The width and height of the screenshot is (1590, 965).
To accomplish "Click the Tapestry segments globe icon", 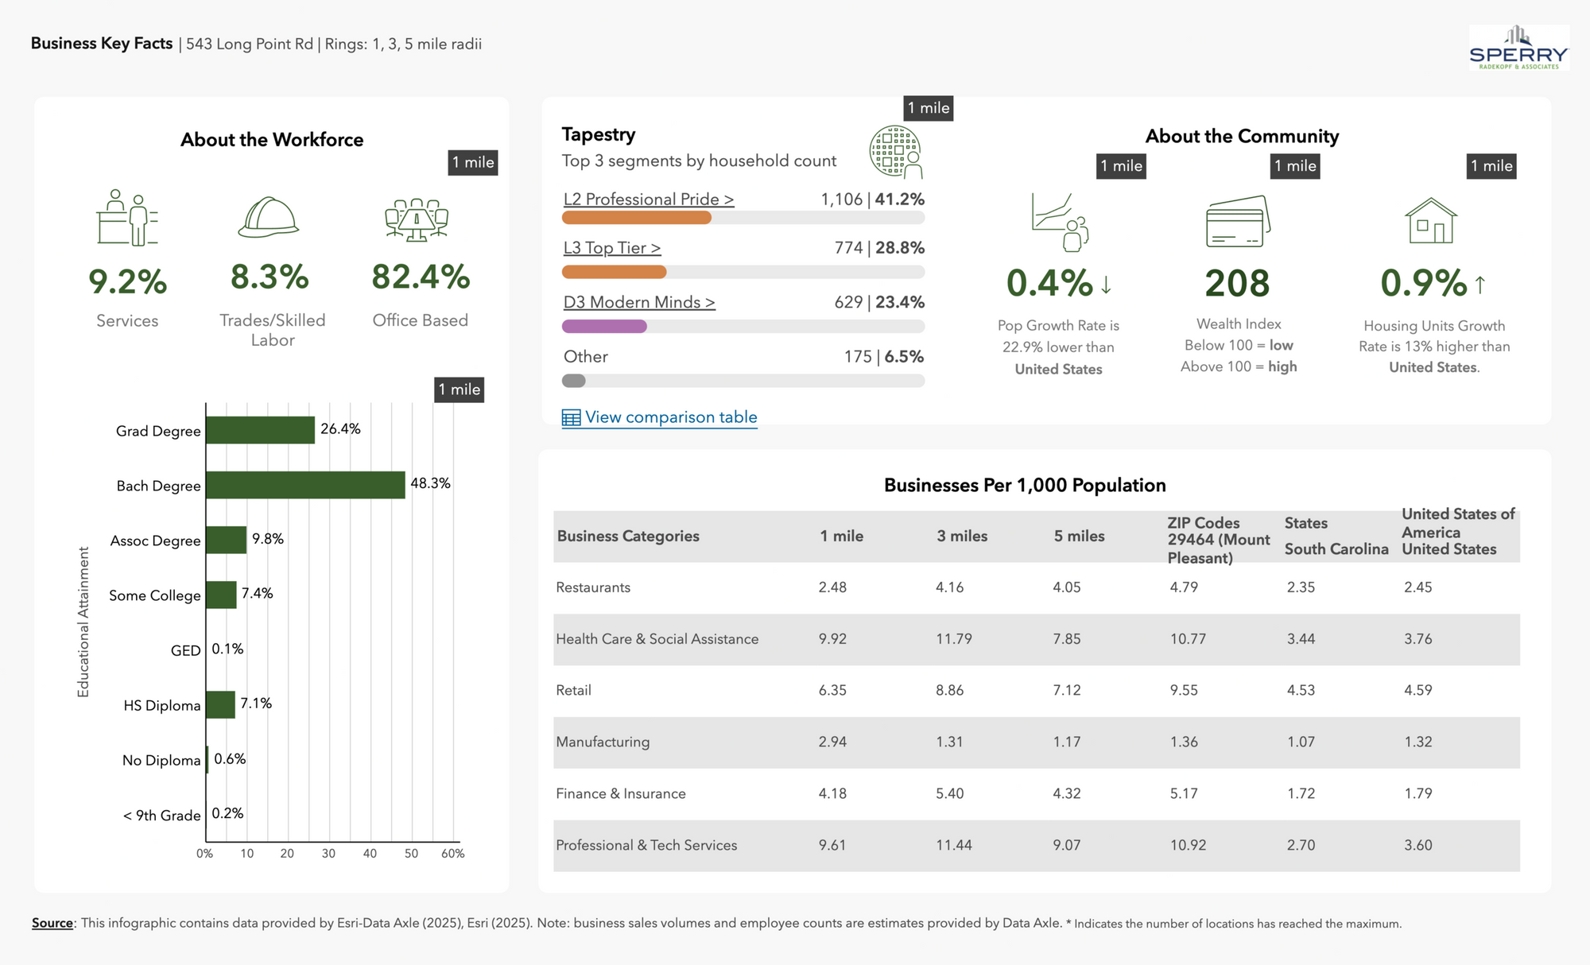I will (x=896, y=151).
